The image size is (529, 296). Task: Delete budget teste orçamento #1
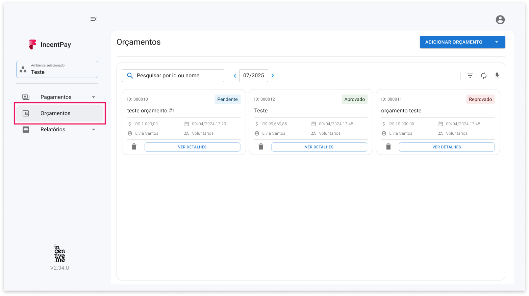134,146
